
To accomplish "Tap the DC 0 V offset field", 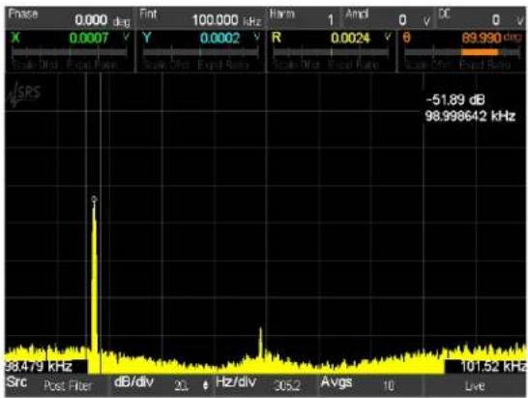I will 481,19.
